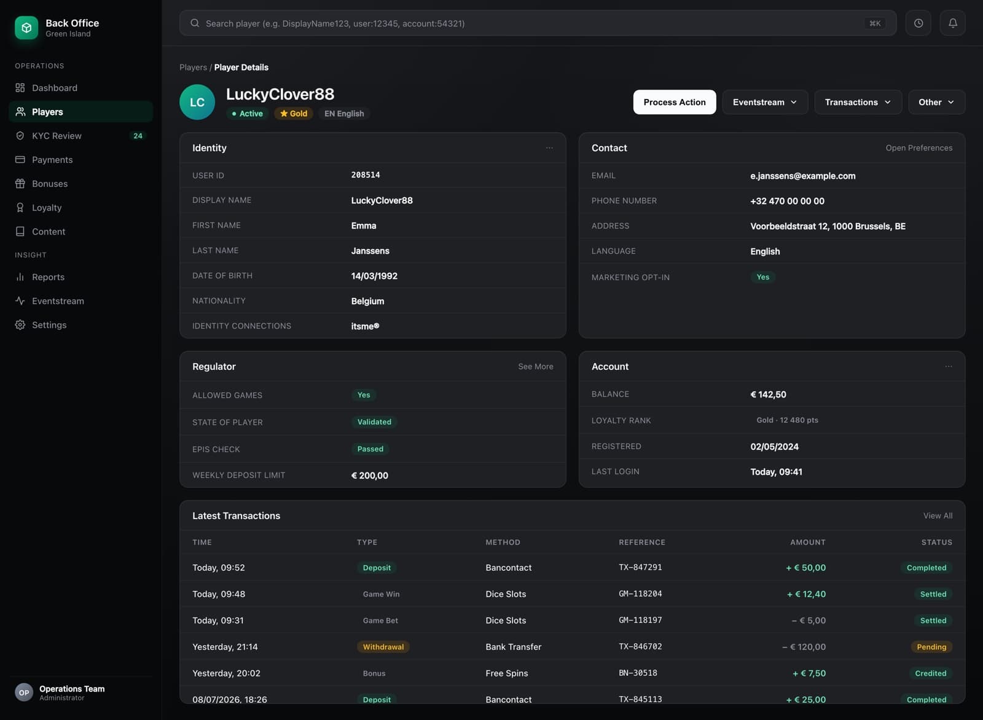Click the EPIS check Passed badge
The height and width of the screenshot is (720, 983).
tap(370, 449)
